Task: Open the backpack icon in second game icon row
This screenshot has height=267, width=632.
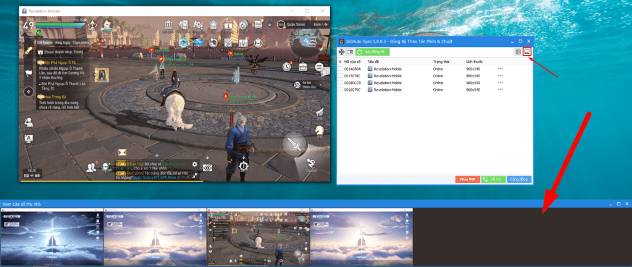Action: [258, 43]
